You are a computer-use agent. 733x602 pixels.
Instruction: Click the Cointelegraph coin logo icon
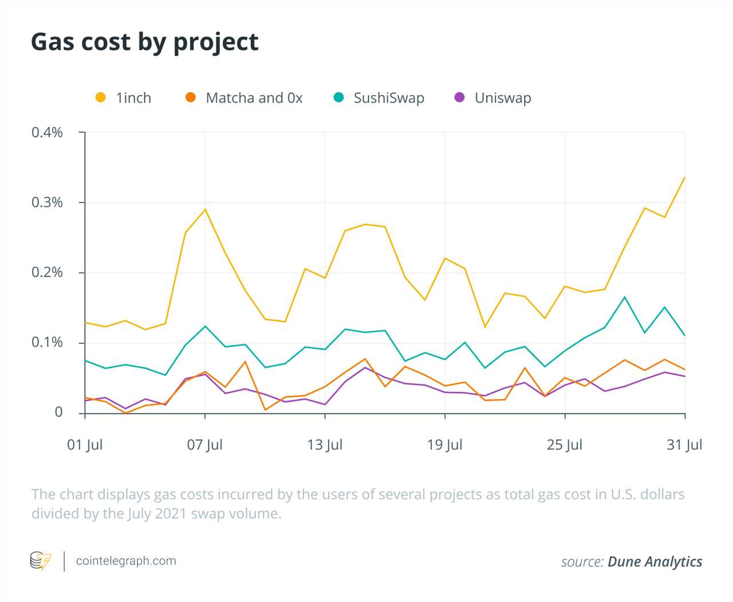[x=41, y=561]
